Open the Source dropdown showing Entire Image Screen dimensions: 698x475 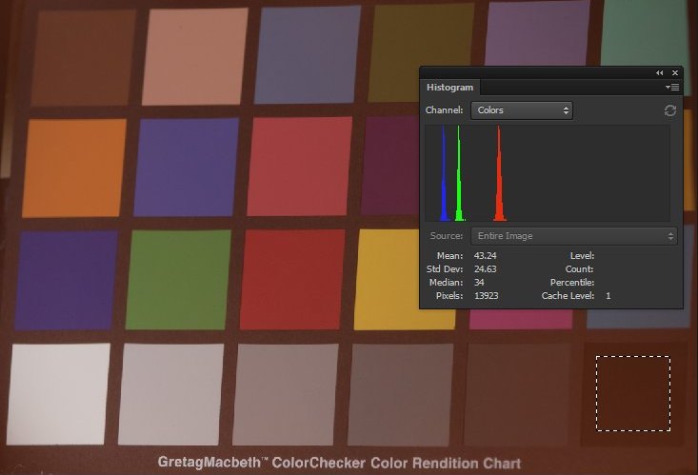574,236
